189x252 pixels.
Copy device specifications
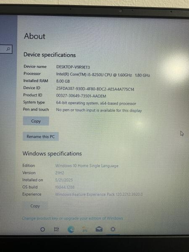[36, 121]
